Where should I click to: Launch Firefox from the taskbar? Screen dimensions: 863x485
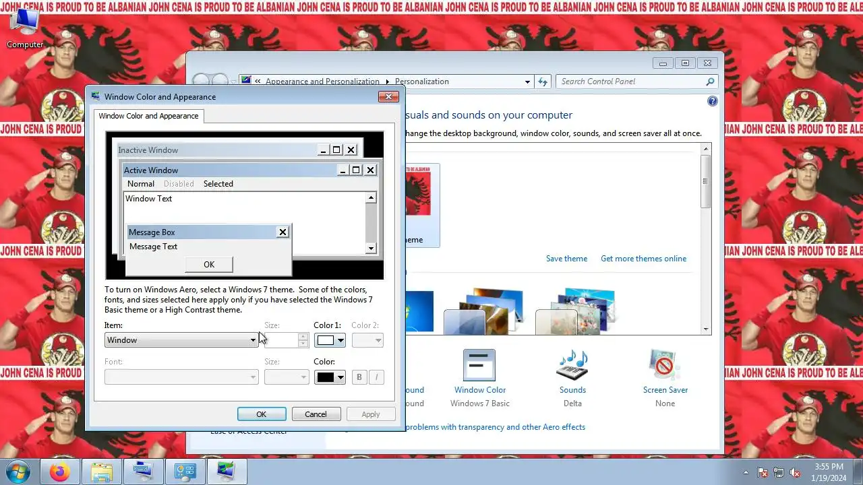tap(59, 472)
